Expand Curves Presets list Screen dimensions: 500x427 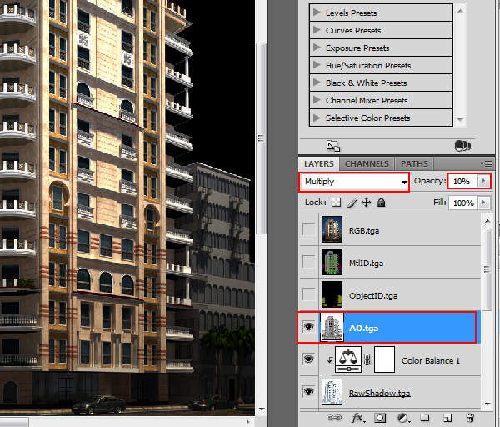tap(317, 30)
